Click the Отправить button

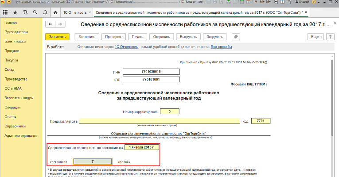163,36
